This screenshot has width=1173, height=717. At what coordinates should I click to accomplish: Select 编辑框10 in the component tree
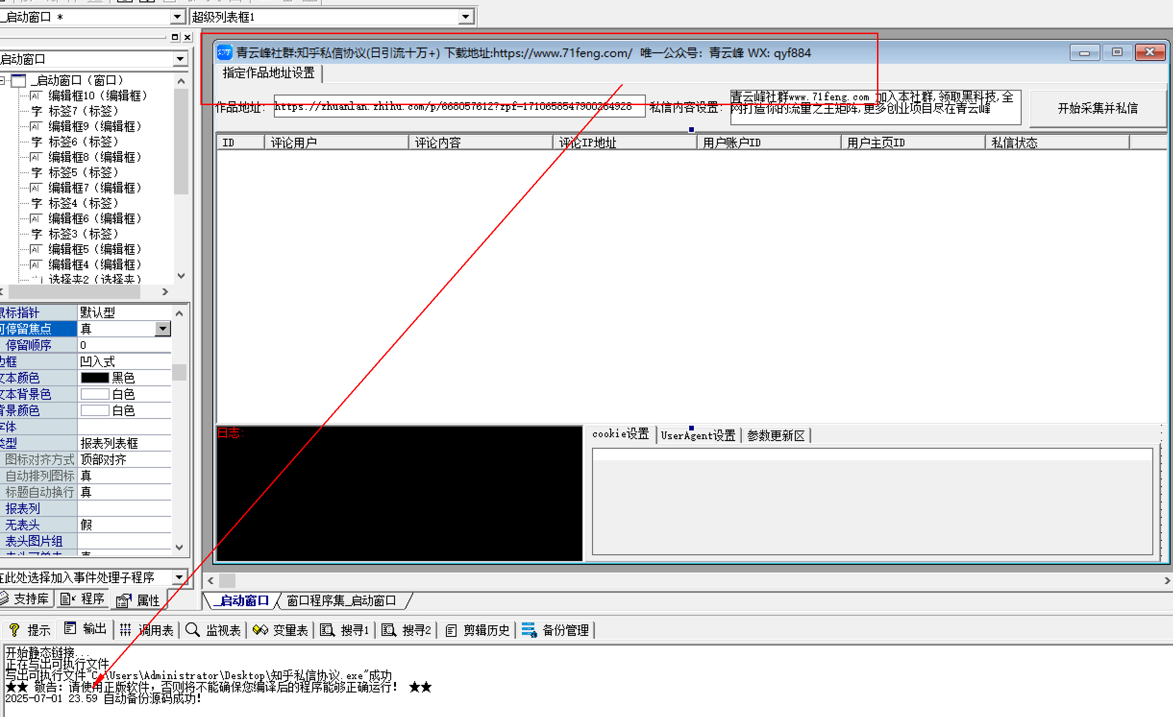click(98, 96)
